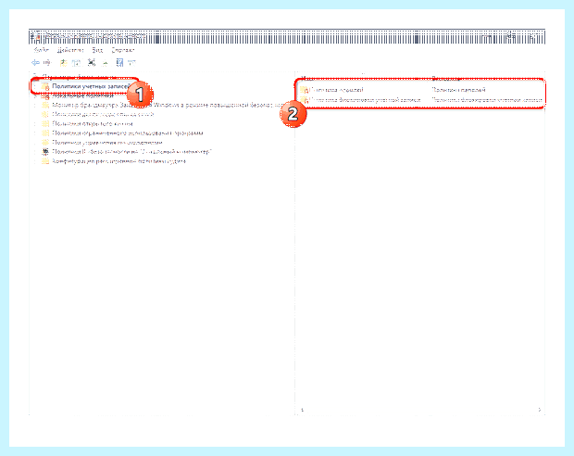Expand the Локальные политики node arrow
This screenshot has height=456, width=574.
pyautogui.click(x=35, y=95)
